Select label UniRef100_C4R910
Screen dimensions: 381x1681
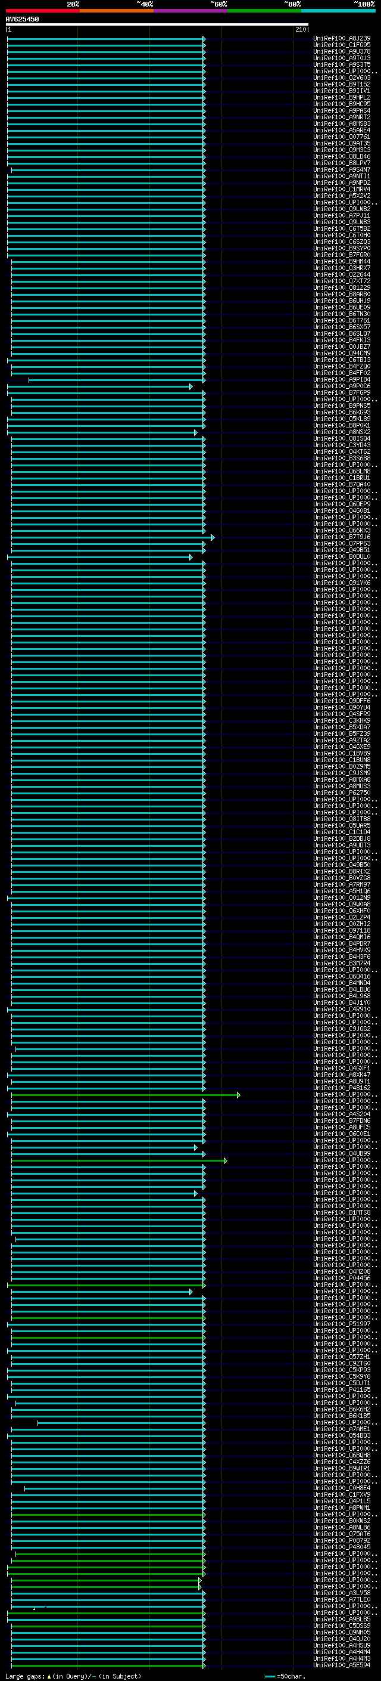(342, 1010)
